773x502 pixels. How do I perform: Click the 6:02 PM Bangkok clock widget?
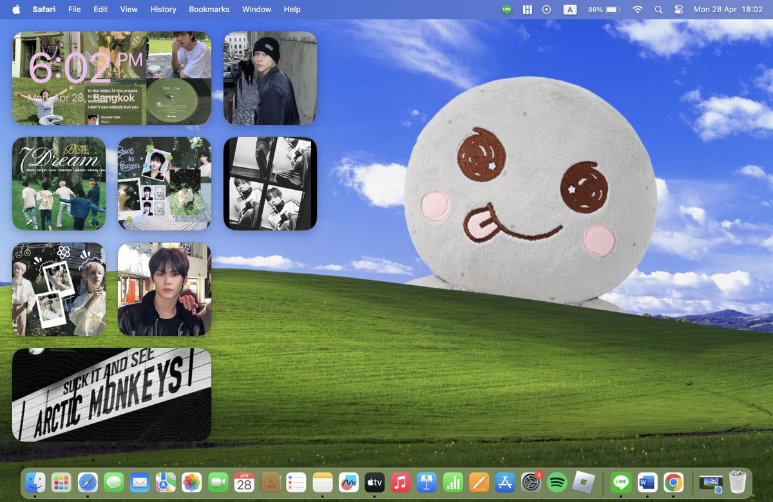tap(111, 78)
